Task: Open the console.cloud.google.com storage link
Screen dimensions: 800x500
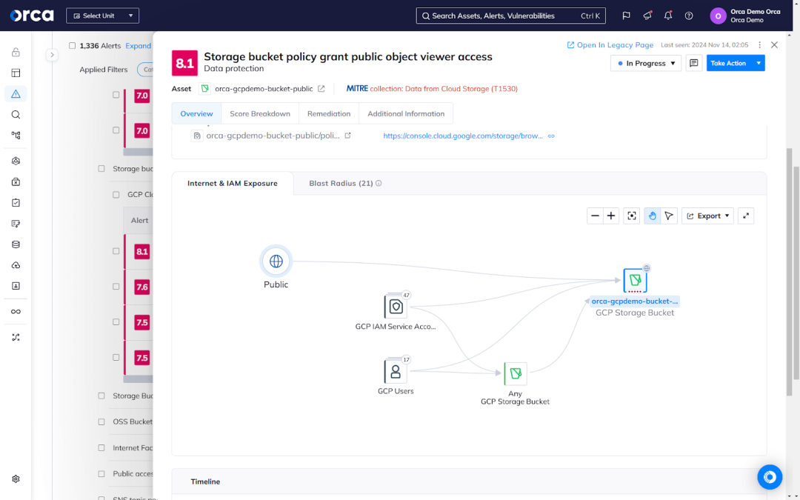Action: click(x=463, y=136)
